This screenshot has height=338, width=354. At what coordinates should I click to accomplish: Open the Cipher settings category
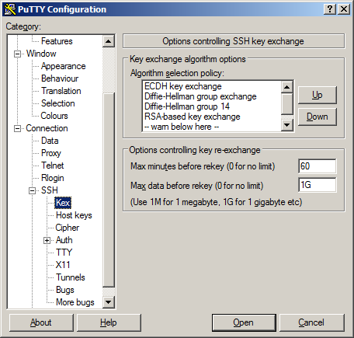(68, 228)
